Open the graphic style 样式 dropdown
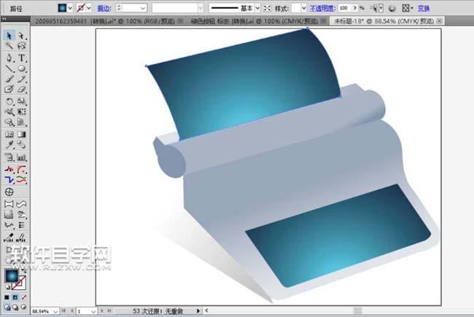474x317 pixels. pyautogui.click(x=304, y=8)
